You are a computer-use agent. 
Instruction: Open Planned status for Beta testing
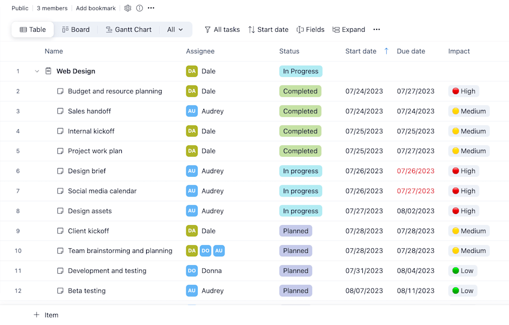296,291
